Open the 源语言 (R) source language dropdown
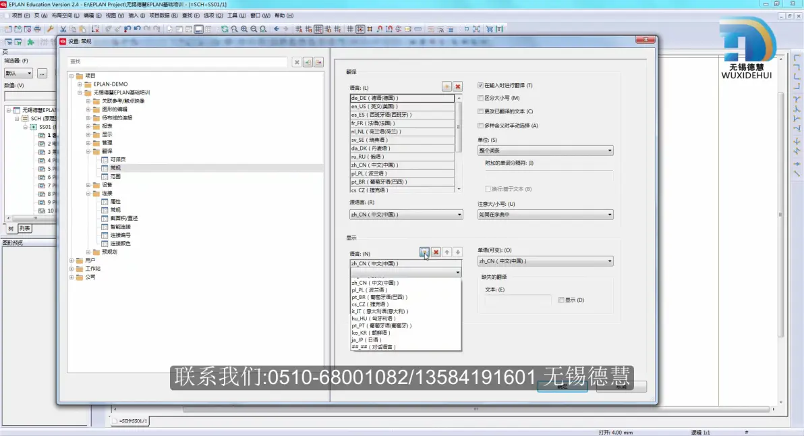 click(x=406, y=215)
